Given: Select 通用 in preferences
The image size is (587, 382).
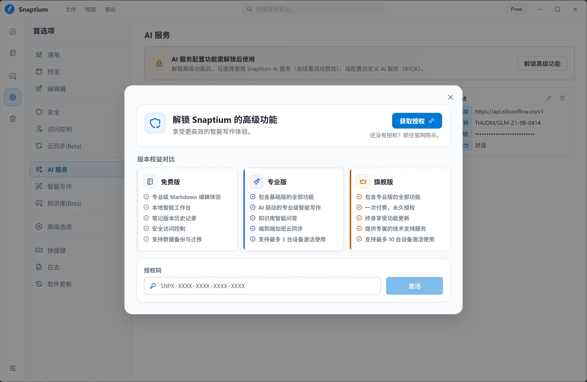Looking at the screenshot, I should pos(78,55).
